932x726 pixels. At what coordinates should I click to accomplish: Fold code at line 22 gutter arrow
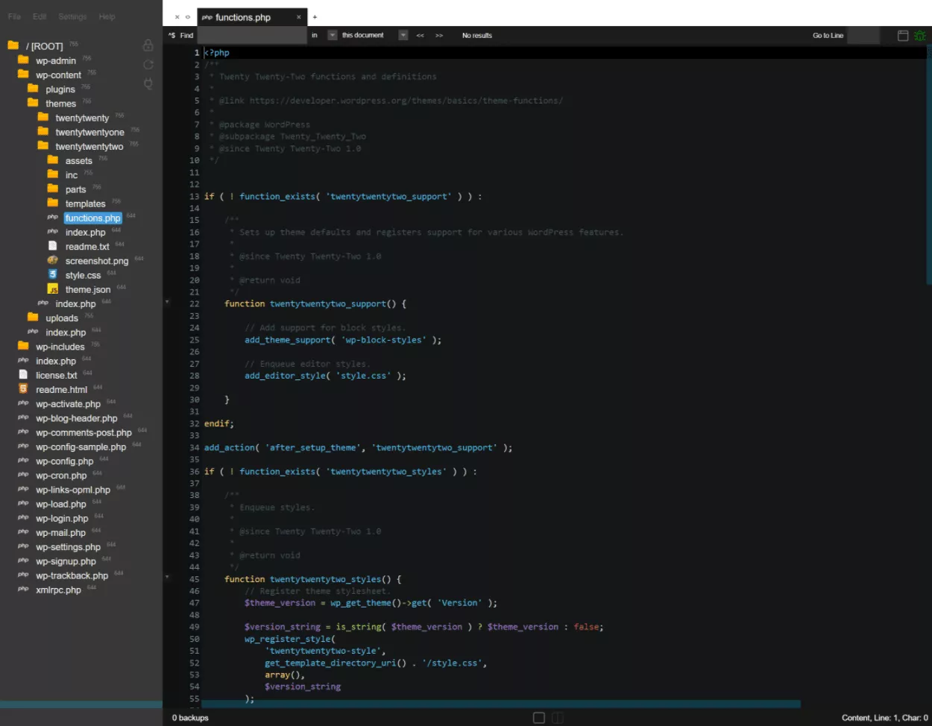click(167, 302)
